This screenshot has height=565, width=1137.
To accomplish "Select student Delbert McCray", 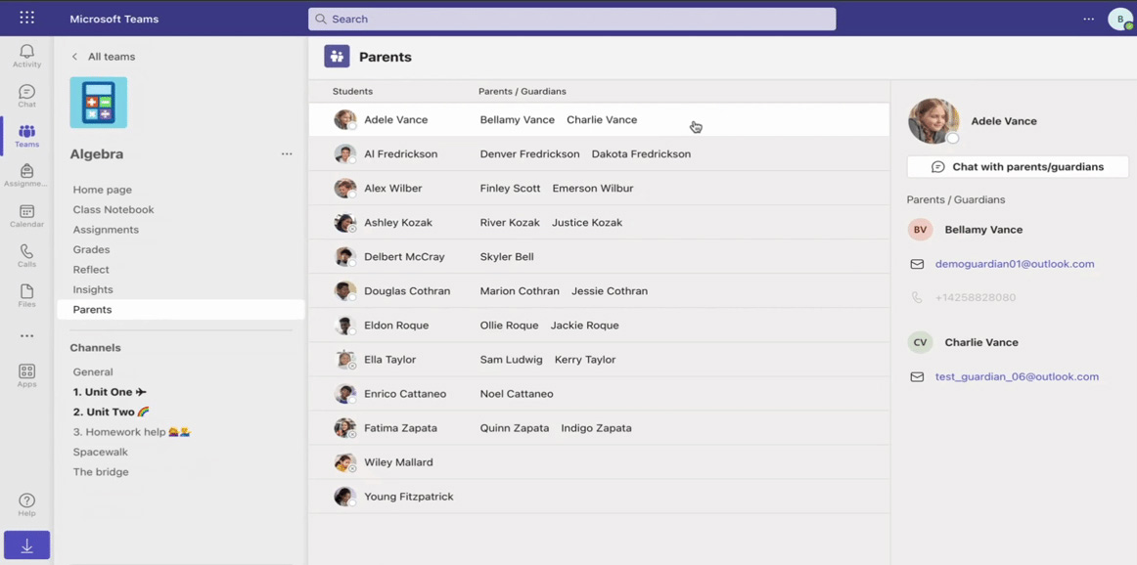I will 404,257.
